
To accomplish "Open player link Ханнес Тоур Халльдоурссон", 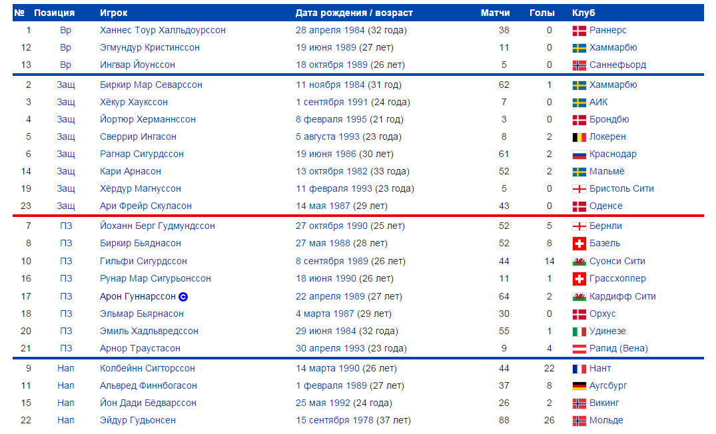I will 163,30.
